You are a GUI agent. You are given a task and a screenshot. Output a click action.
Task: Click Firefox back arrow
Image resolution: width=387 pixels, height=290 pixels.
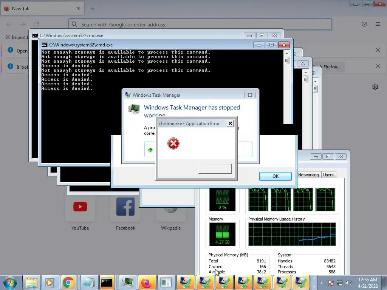point(9,25)
